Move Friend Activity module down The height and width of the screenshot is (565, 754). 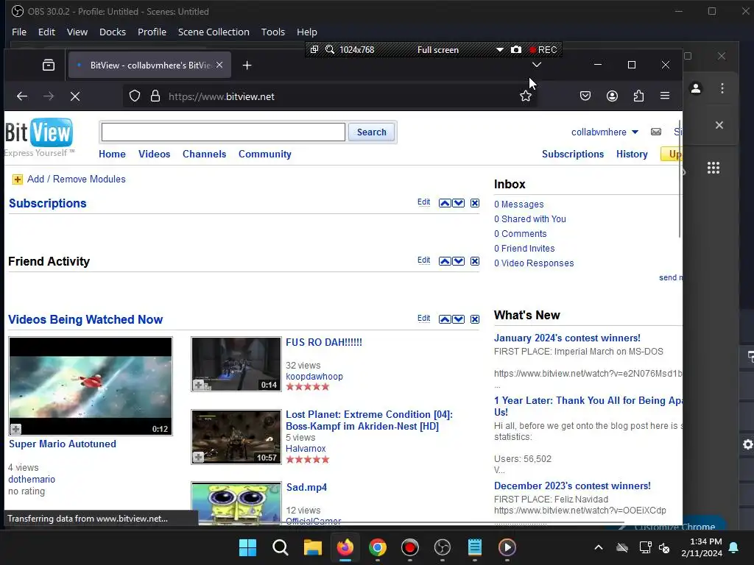[x=459, y=261]
